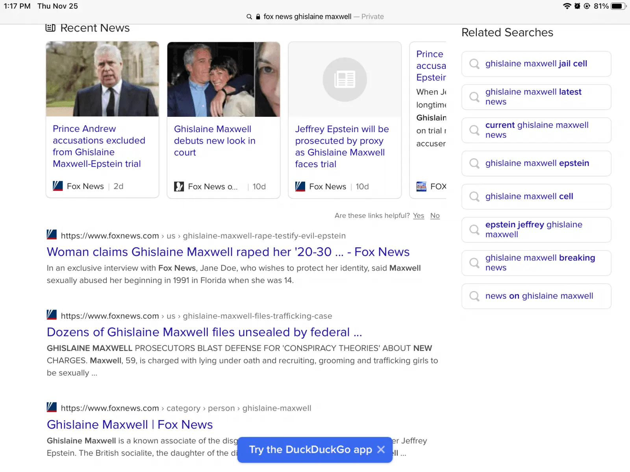Click magnifier icon beside 'ghislaine maxwell jail cell'

tap(474, 64)
